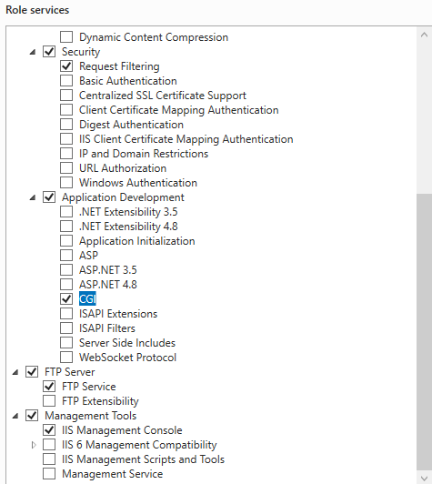Enable Application Initialization checkbox
This screenshot has width=432, height=484.
pyautogui.click(x=66, y=241)
